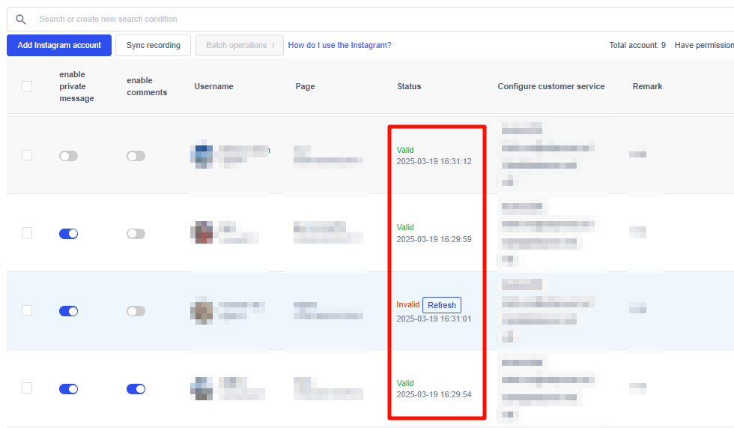Click the Sync recording button

[153, 46]
